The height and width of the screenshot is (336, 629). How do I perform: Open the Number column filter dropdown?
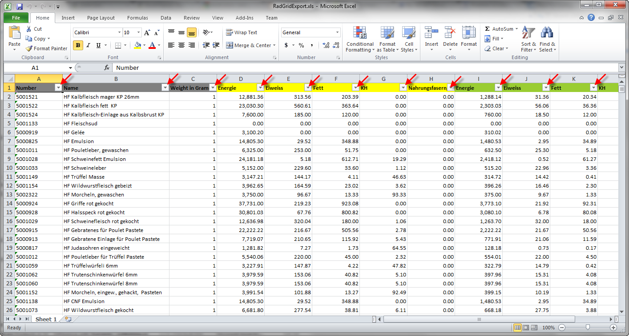[58, 88]
